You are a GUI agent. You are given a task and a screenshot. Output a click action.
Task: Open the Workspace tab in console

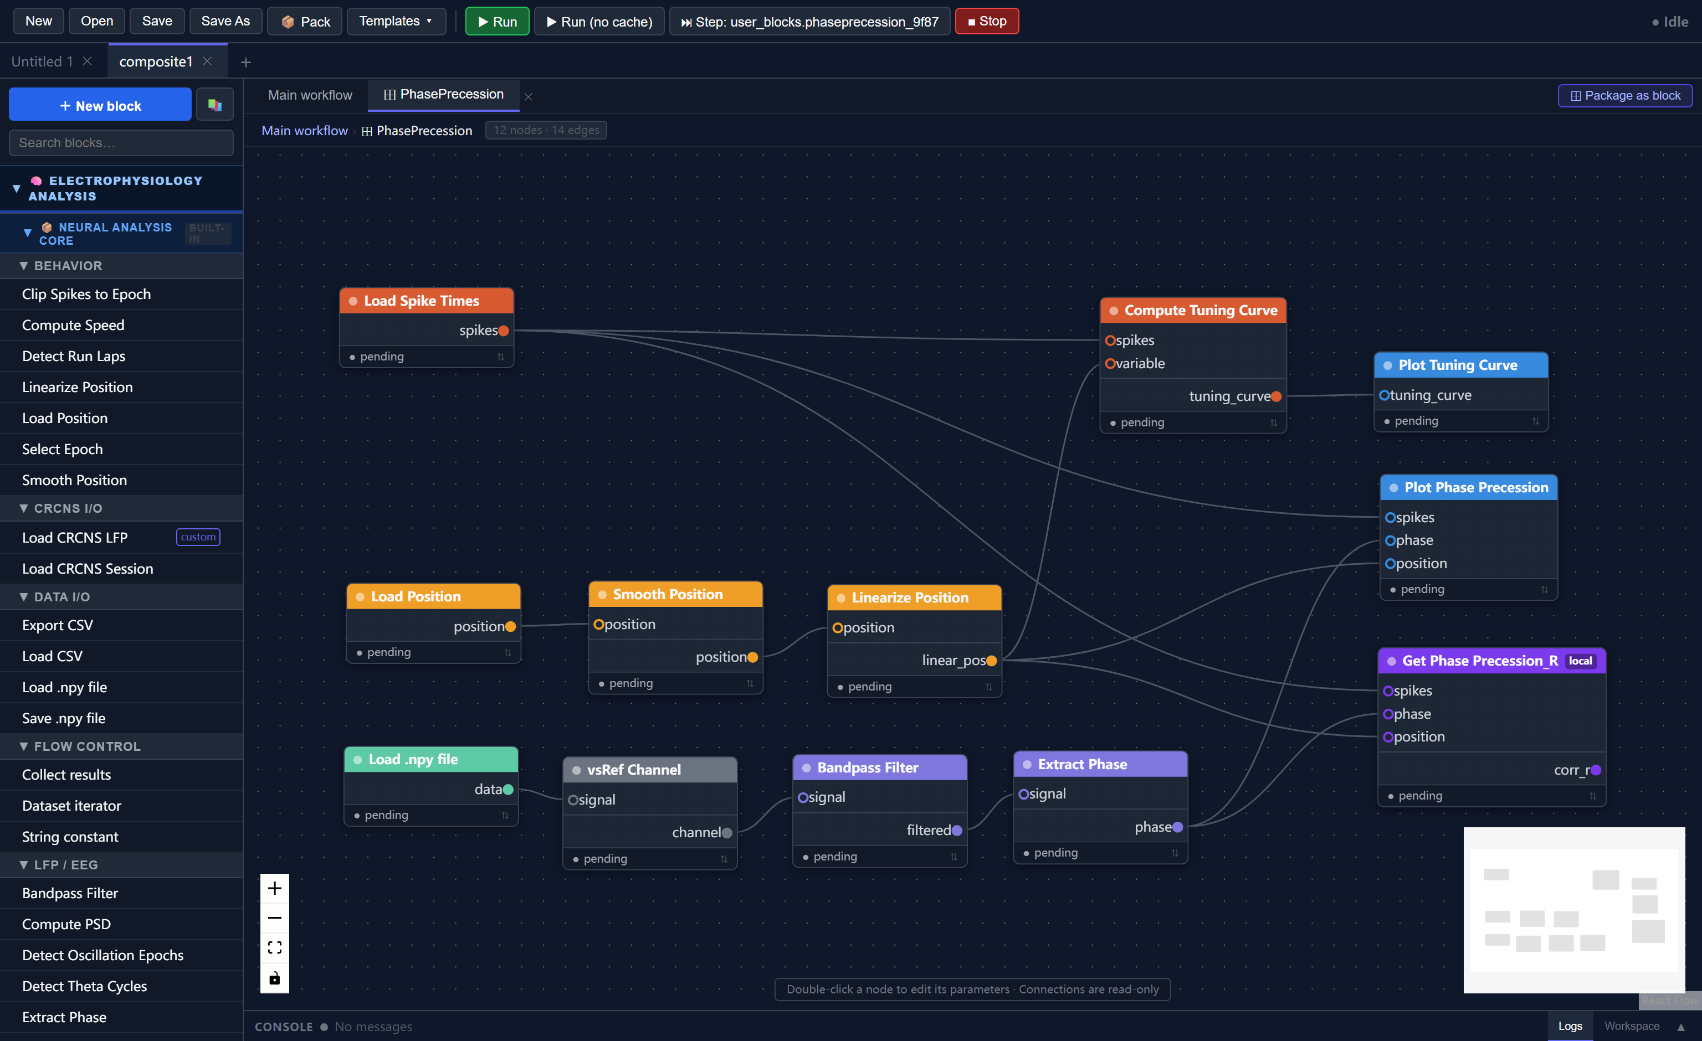[x=1632, y=1026]
